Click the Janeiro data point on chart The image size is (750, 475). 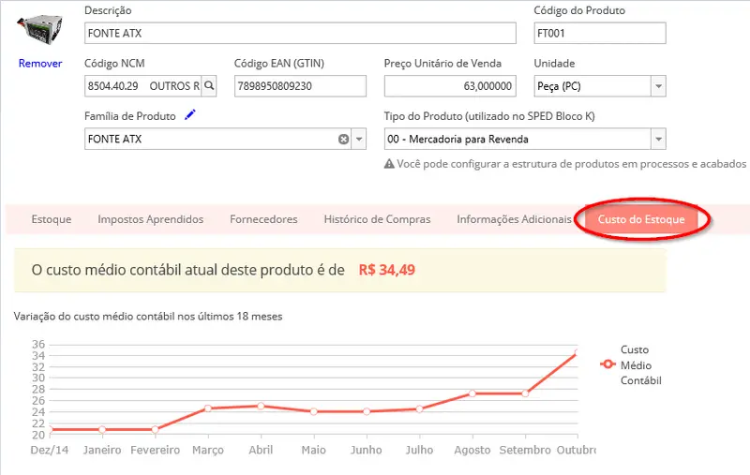point(102,430)
